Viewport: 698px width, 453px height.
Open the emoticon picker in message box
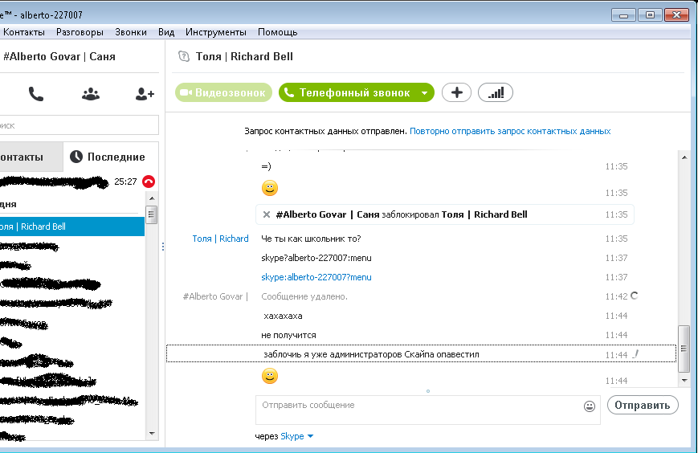pyautogui.click(x=590, y=406)
